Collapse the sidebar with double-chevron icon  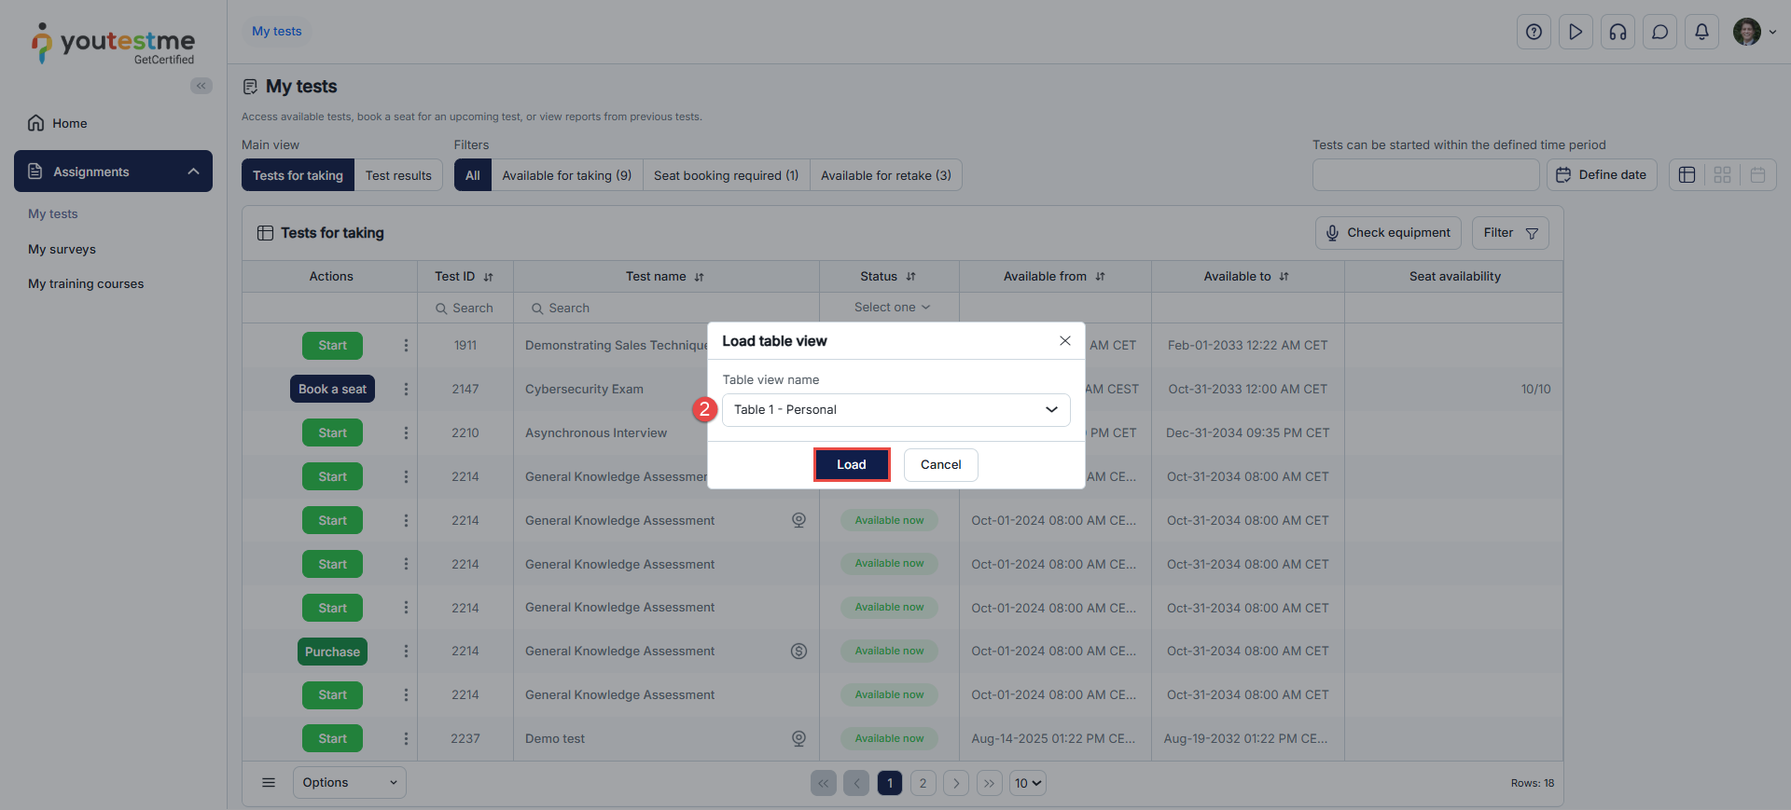pyautogui.click(x=201, y=86)
